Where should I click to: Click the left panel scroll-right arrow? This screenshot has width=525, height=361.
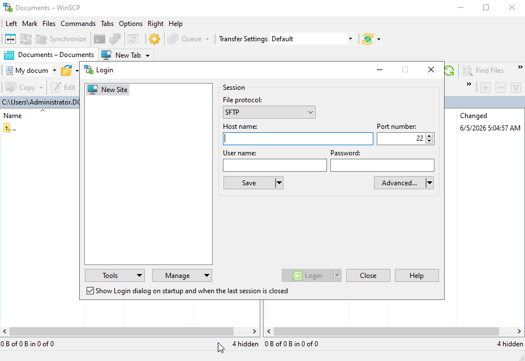click(x=255, y=331)
